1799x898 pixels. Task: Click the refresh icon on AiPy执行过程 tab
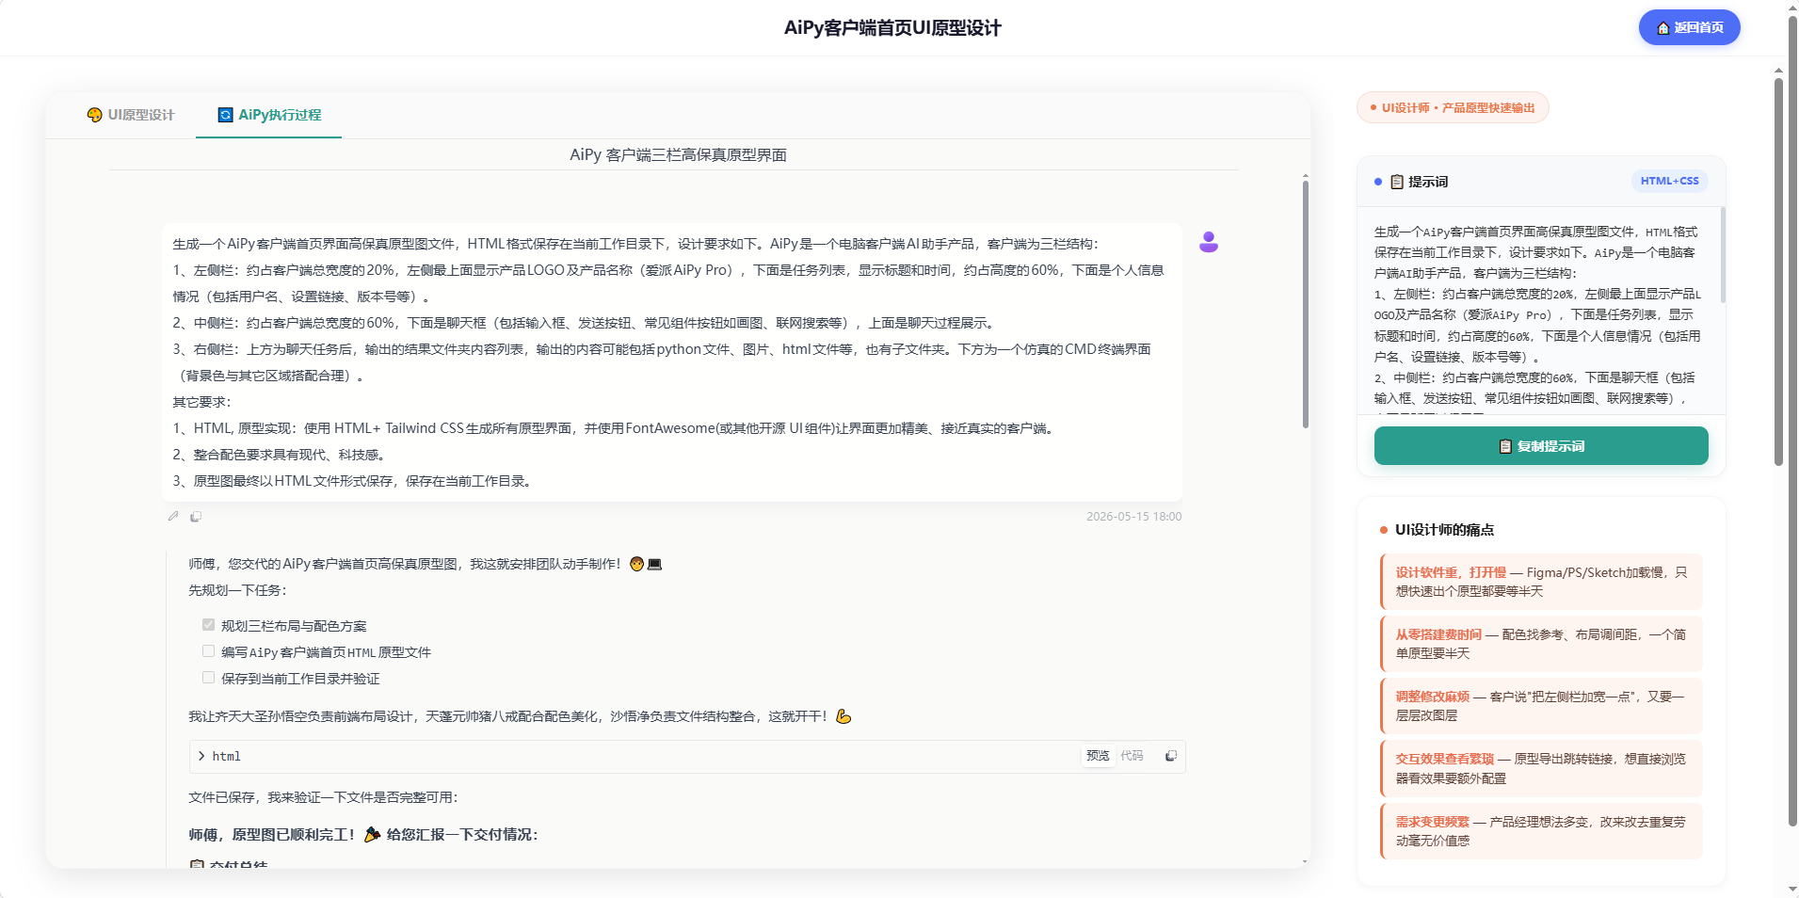tap(225, 115)
